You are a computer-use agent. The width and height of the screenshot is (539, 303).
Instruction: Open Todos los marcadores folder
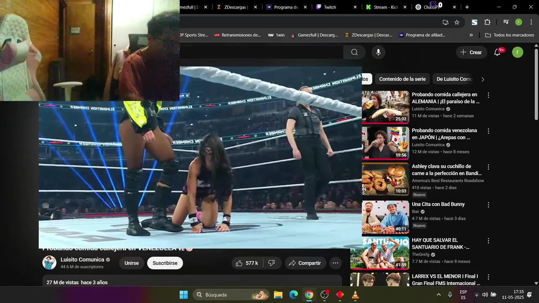[x=510, y=35]
